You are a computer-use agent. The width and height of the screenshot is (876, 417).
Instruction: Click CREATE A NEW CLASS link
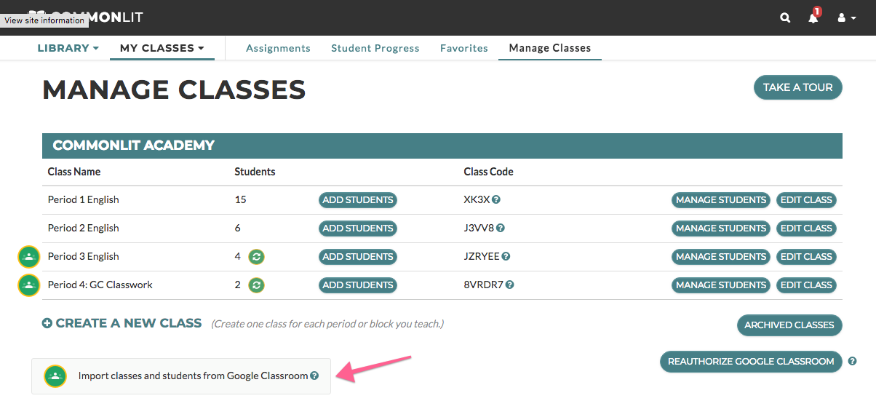point(122,323)
